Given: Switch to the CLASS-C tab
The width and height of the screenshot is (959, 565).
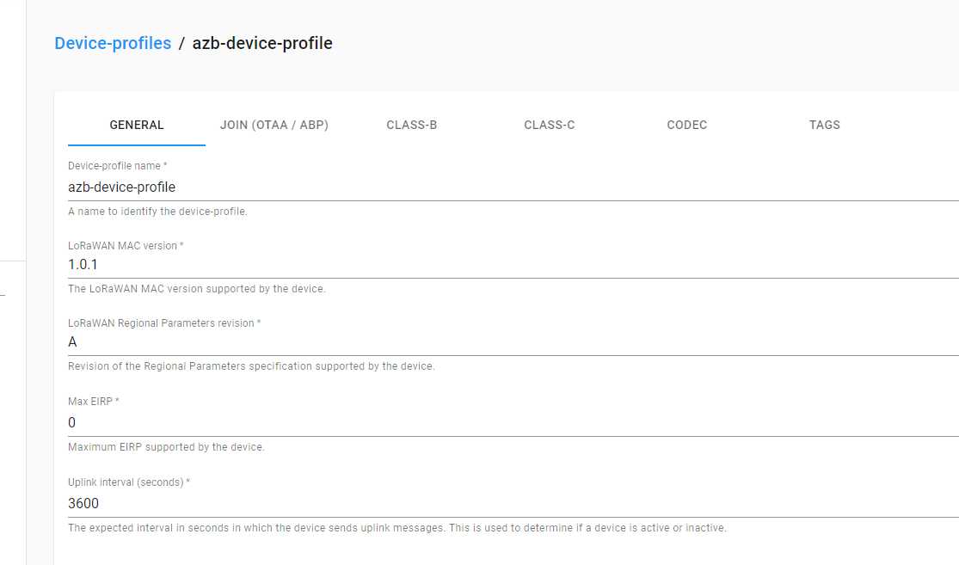Looking at the screenshot, I should (x=550, y=125).
